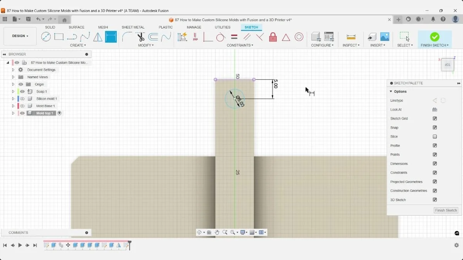Uncheck the Snap option
Image resolution: width=463 pixels, height=260 pixels.
(435, 127)
